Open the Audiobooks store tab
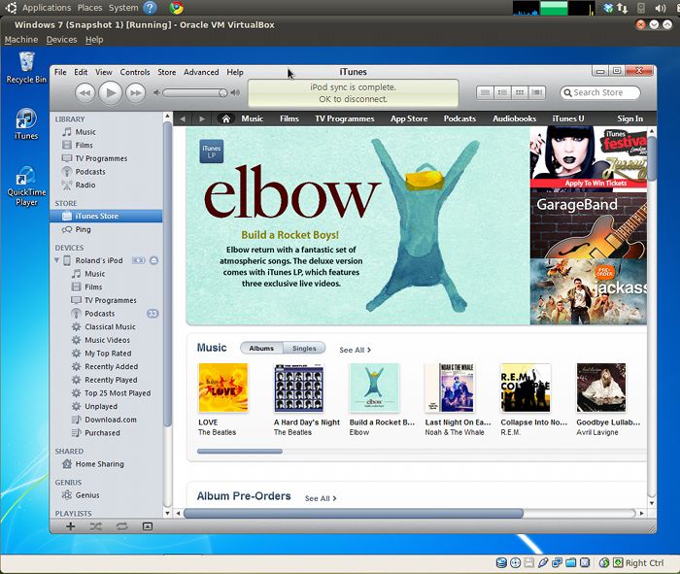Screen dimensions: 680x574 (x=514, y=118)
